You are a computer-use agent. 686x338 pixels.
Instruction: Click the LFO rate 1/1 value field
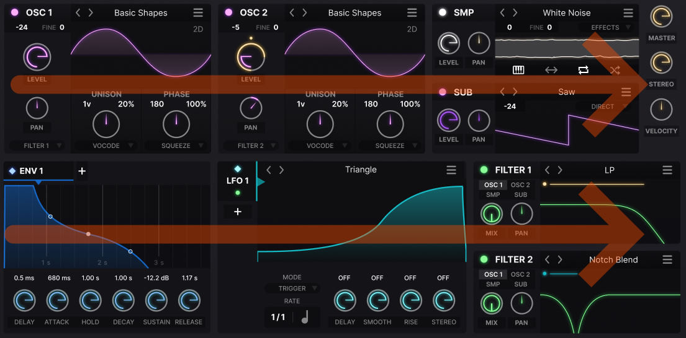coord(278,317)
